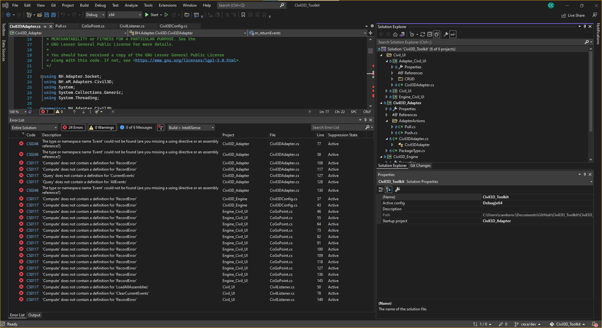Toggle Show All Files in Solution Explorer

click(437, 34)
